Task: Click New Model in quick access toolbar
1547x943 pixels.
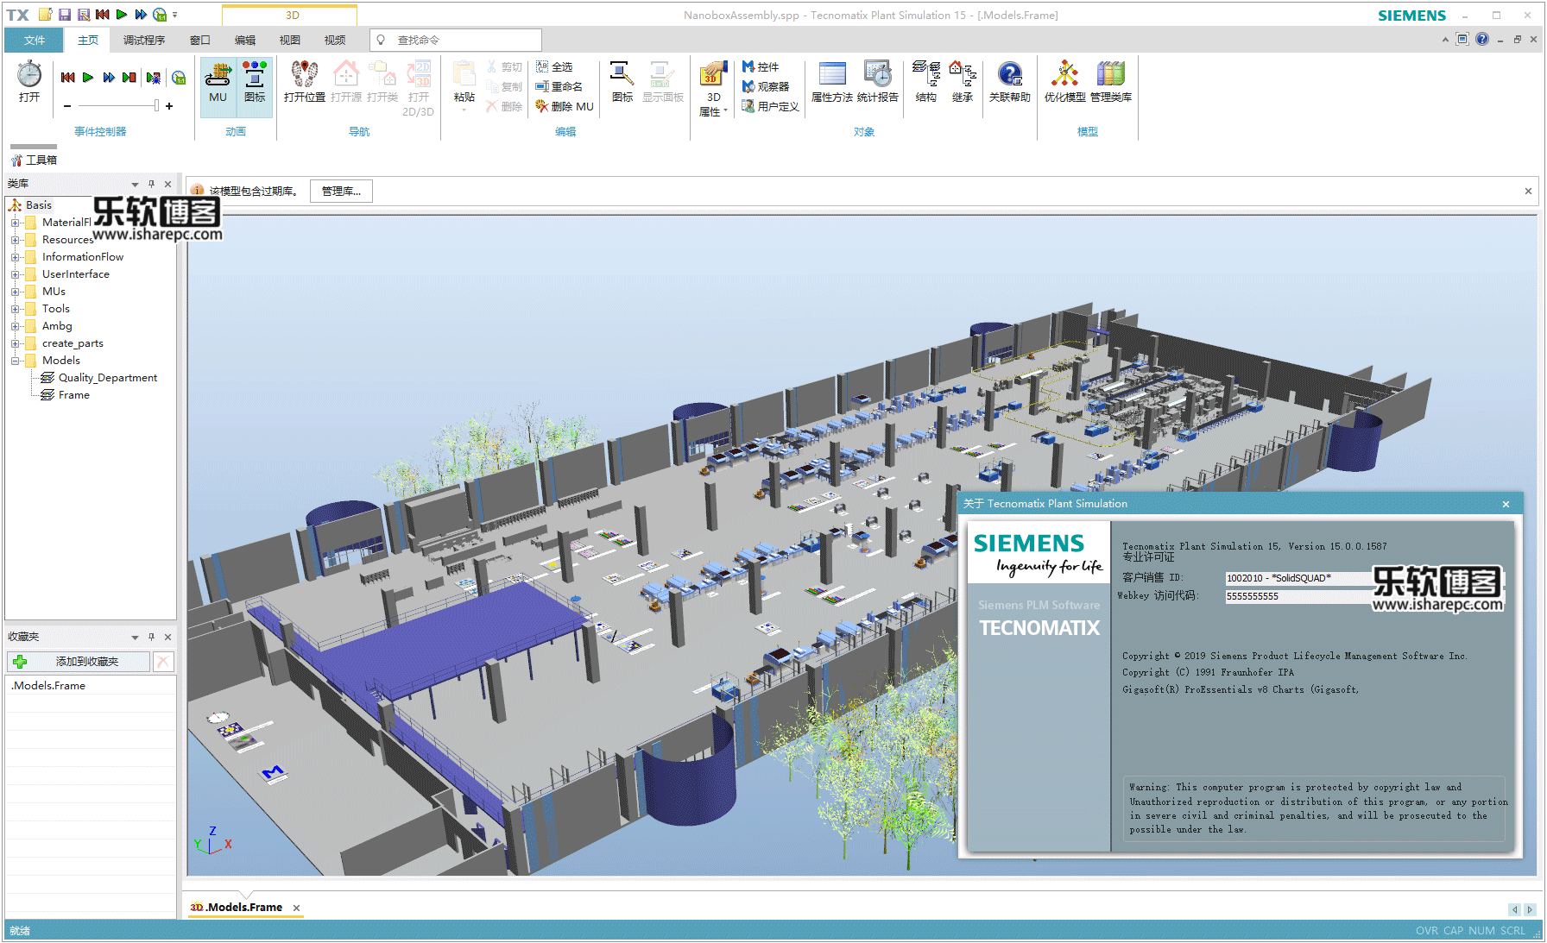Action: click(x=46, y=15)
